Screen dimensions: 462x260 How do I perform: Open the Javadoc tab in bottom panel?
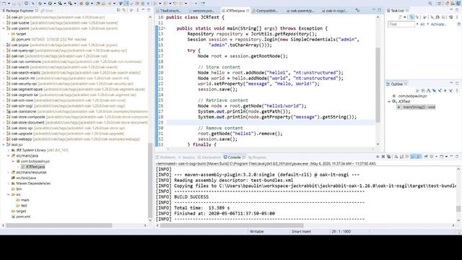point(187,157)
